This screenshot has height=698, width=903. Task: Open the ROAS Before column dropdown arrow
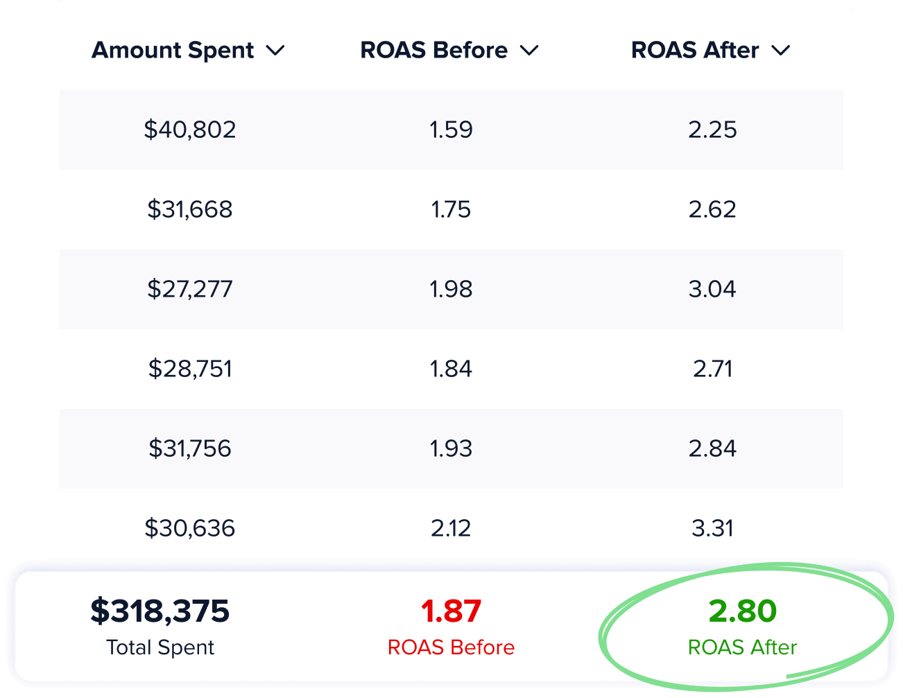point(529,51)
